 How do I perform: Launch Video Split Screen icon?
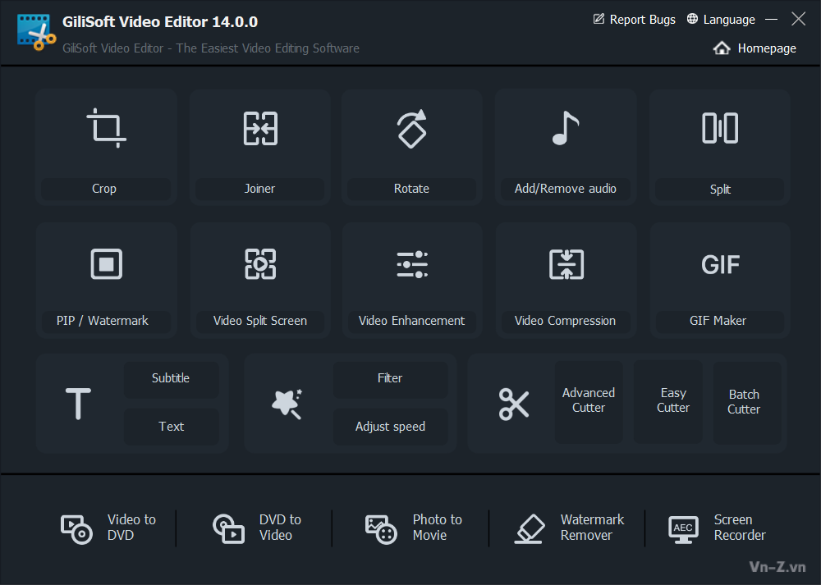pos(260,264)
